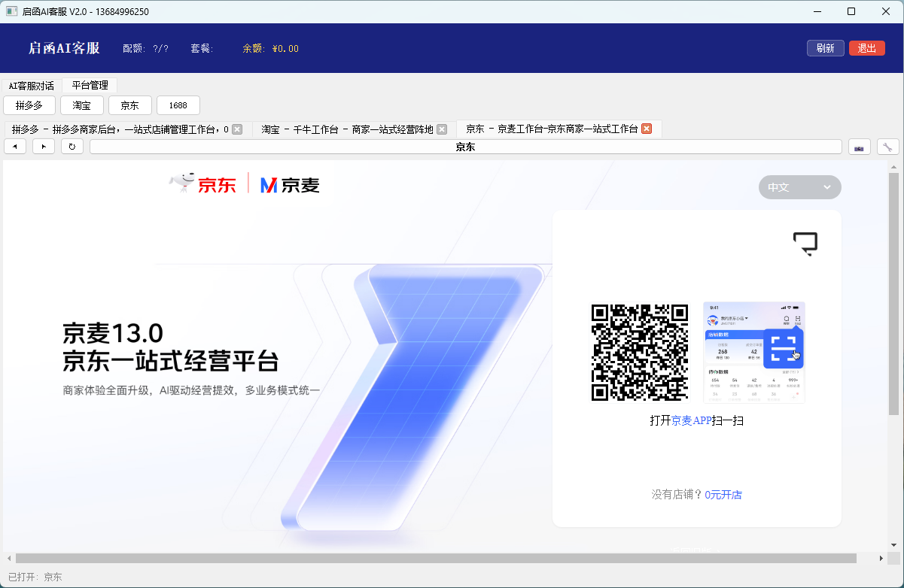Click the scroll-down arrow of vertical scrollbar
Viewport: 904px width, 588px height.
click(x=893, y=545)
